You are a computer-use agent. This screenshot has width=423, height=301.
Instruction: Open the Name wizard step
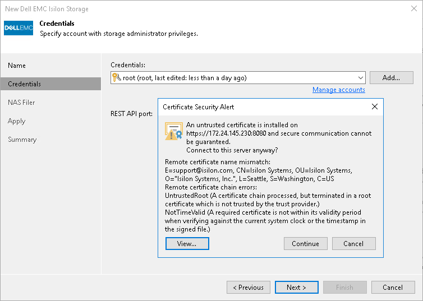(17, 66)
